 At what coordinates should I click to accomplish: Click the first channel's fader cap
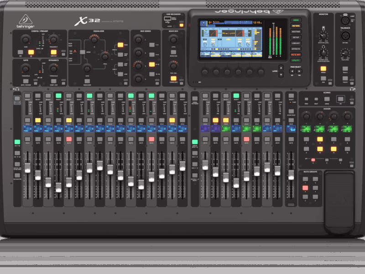coord(27,168)
